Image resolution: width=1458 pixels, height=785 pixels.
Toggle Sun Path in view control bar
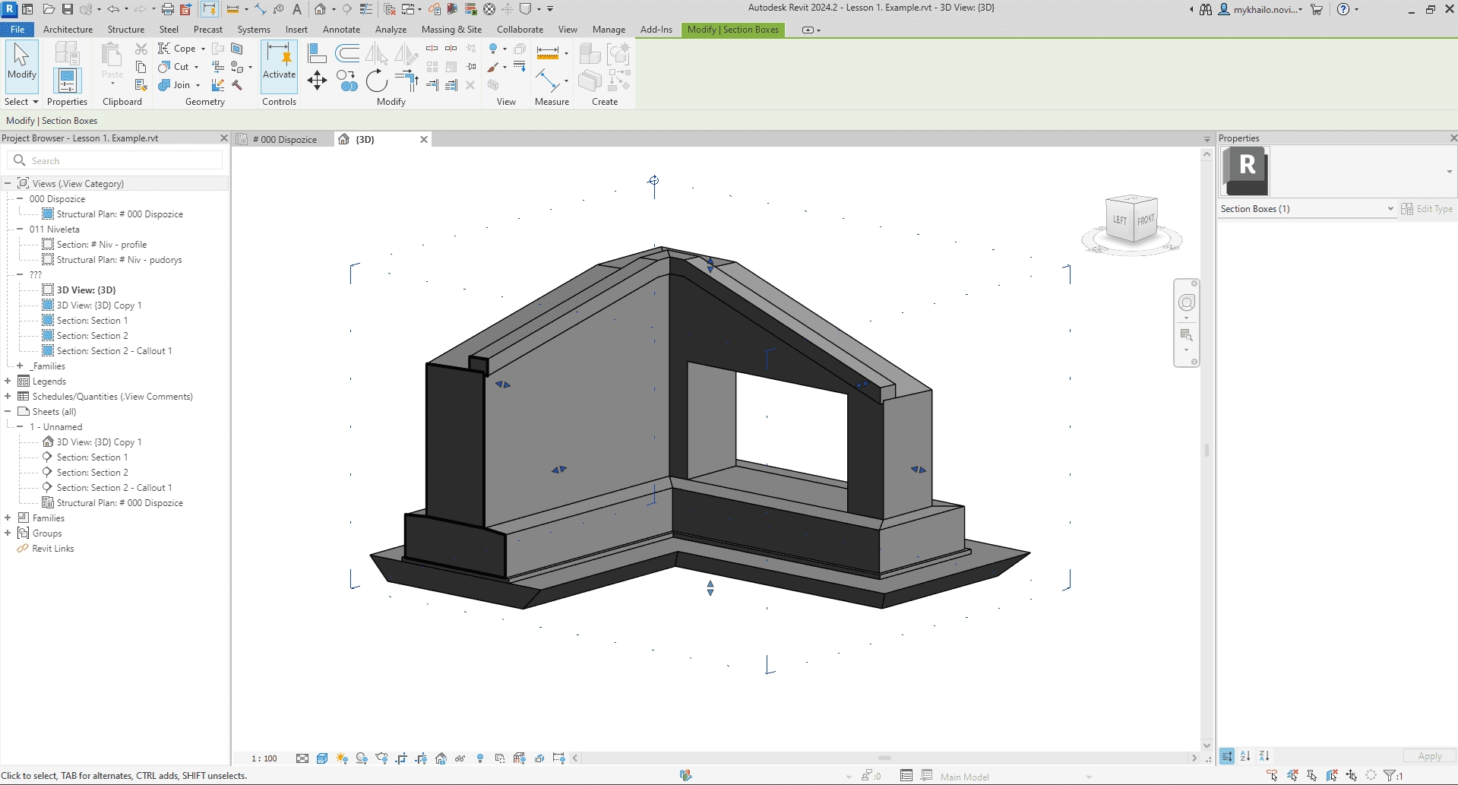pyautogui.click(x=342, y=758)
